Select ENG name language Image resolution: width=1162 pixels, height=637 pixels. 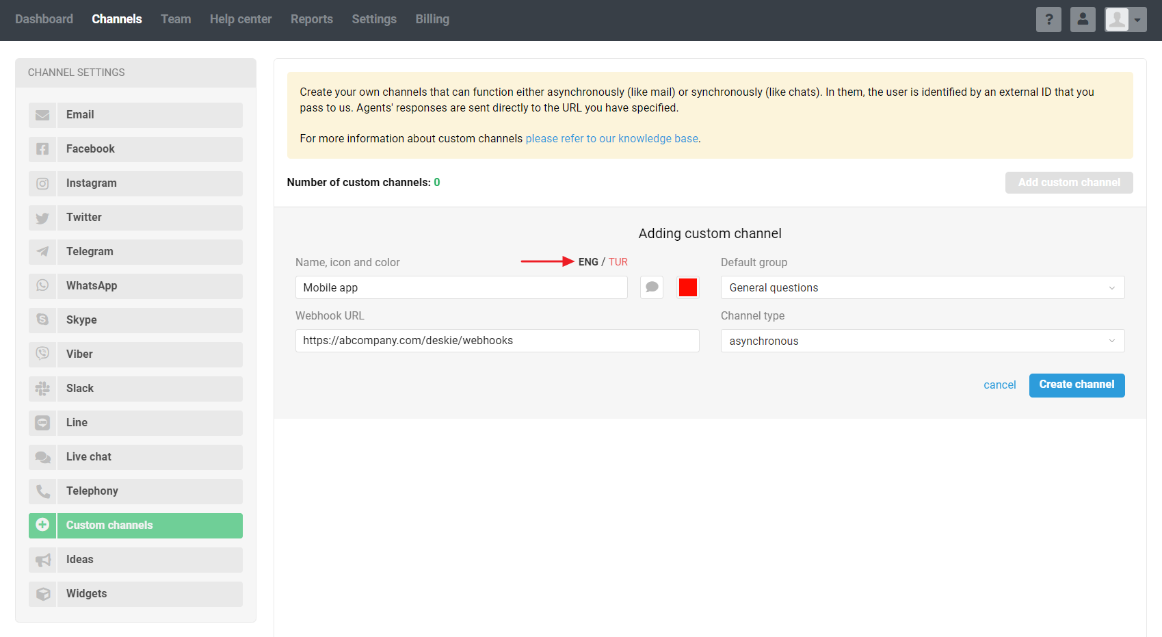click(x=588, y=262)
